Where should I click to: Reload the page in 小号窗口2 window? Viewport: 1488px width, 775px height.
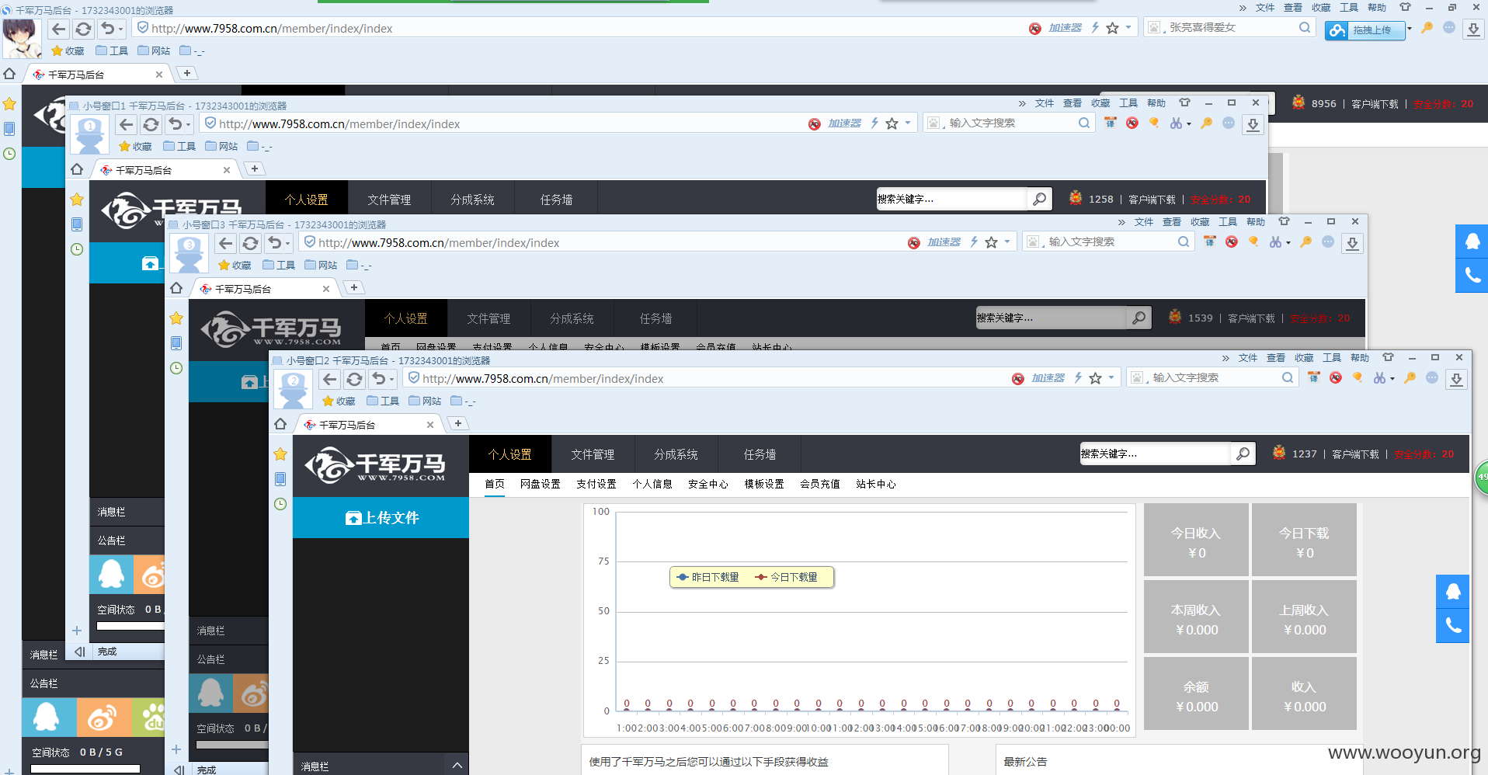pos(354,379)
